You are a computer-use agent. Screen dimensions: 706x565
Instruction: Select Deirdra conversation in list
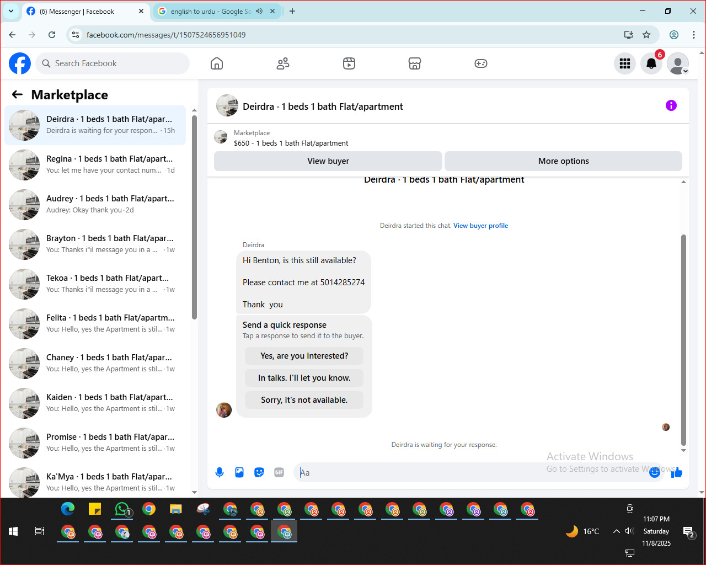pos(95,125)
